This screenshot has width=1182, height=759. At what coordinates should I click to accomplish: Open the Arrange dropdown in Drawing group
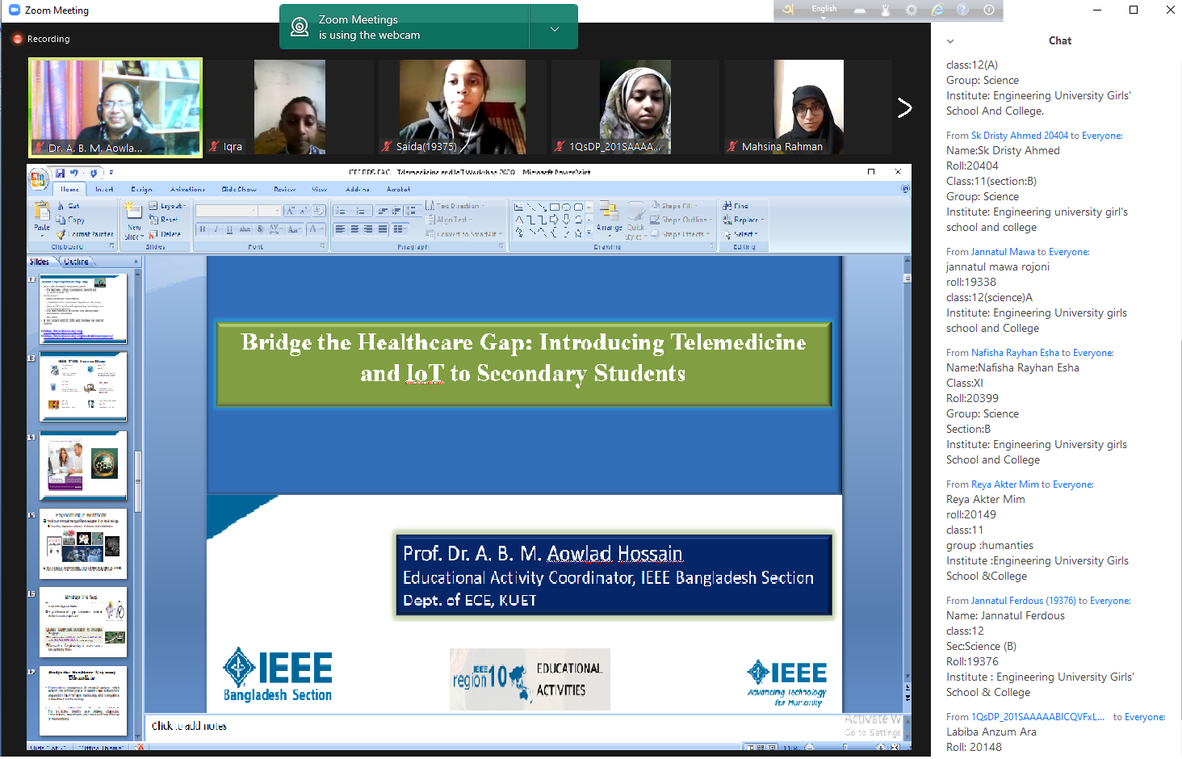click(610, 220)
